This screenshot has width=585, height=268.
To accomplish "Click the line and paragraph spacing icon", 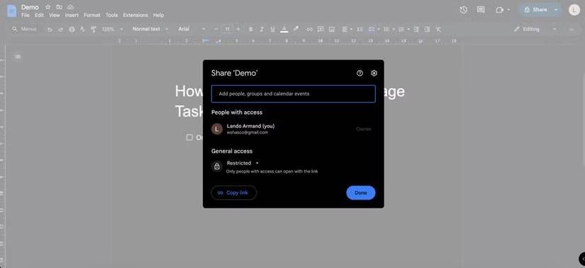I will click(x=360, y=30).
